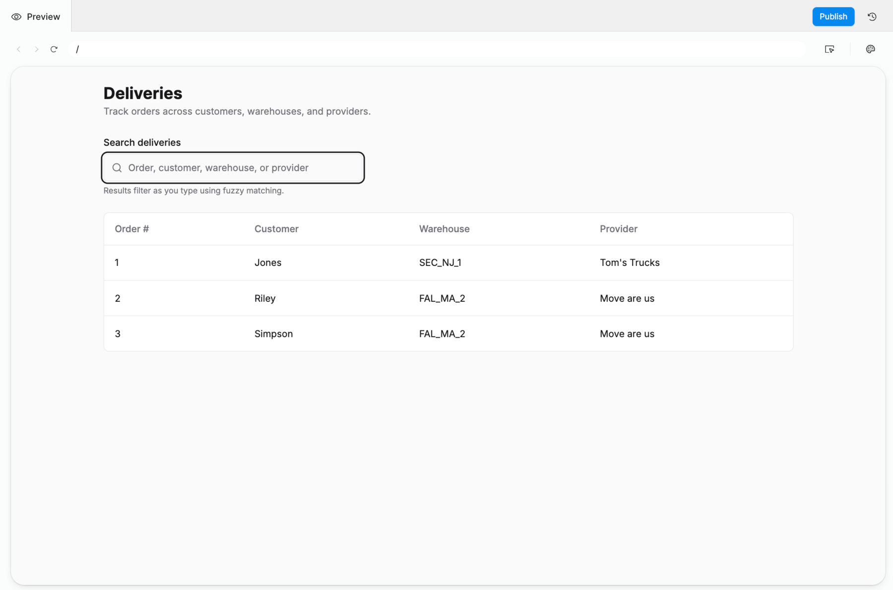Click the Deliveries page heading
893x590 pixels.
pyautogui.click(x=143, y=93)
